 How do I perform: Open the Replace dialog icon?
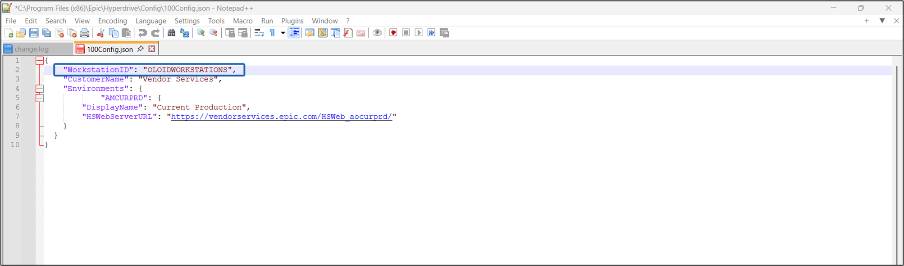(x=184, y=33)
